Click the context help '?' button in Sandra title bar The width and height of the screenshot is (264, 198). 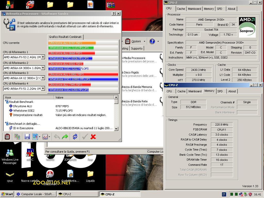[x=114, y=14]
